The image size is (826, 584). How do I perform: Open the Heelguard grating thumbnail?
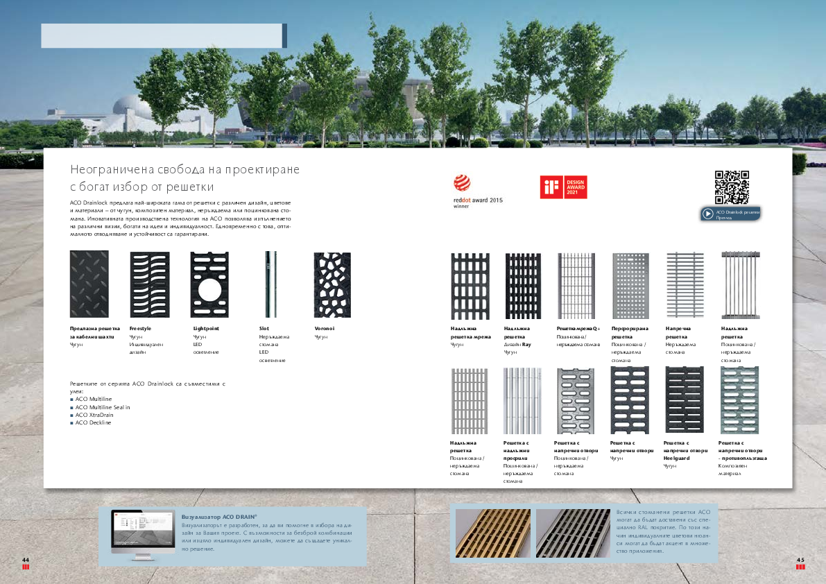tap(684, 400)
